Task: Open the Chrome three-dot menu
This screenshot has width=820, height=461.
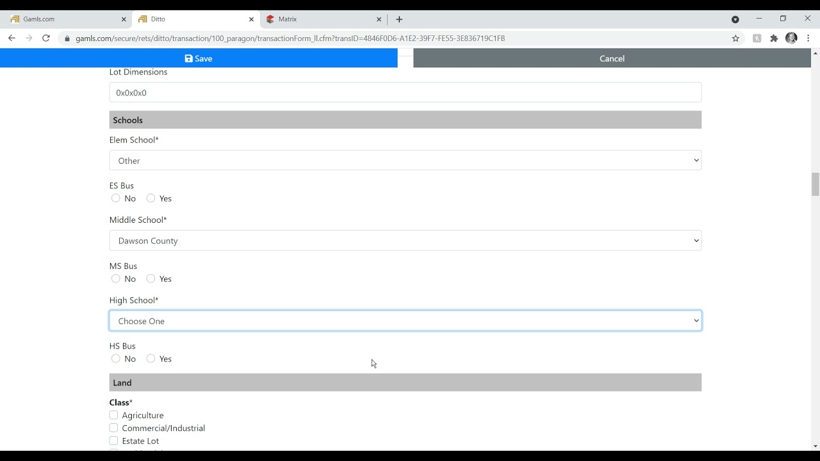Action: point(808,38)
